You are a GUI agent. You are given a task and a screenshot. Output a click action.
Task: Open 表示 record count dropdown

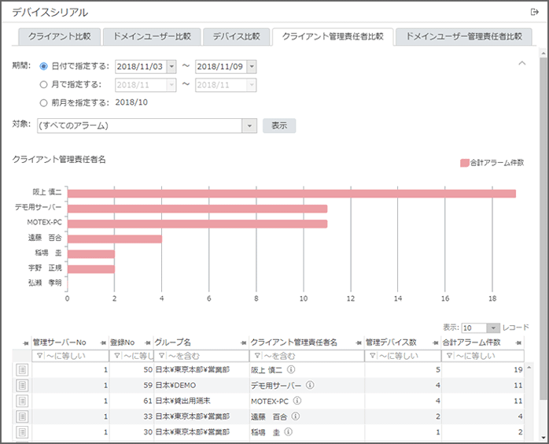(x=493, y=327)
